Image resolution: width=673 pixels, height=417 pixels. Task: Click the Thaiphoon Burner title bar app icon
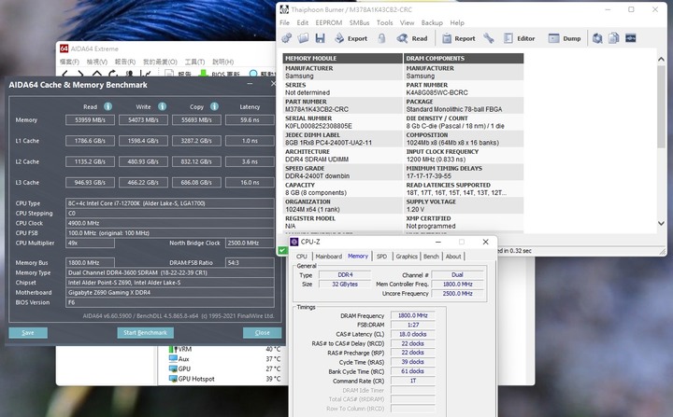pyautogui.click(x=284, y=9)
